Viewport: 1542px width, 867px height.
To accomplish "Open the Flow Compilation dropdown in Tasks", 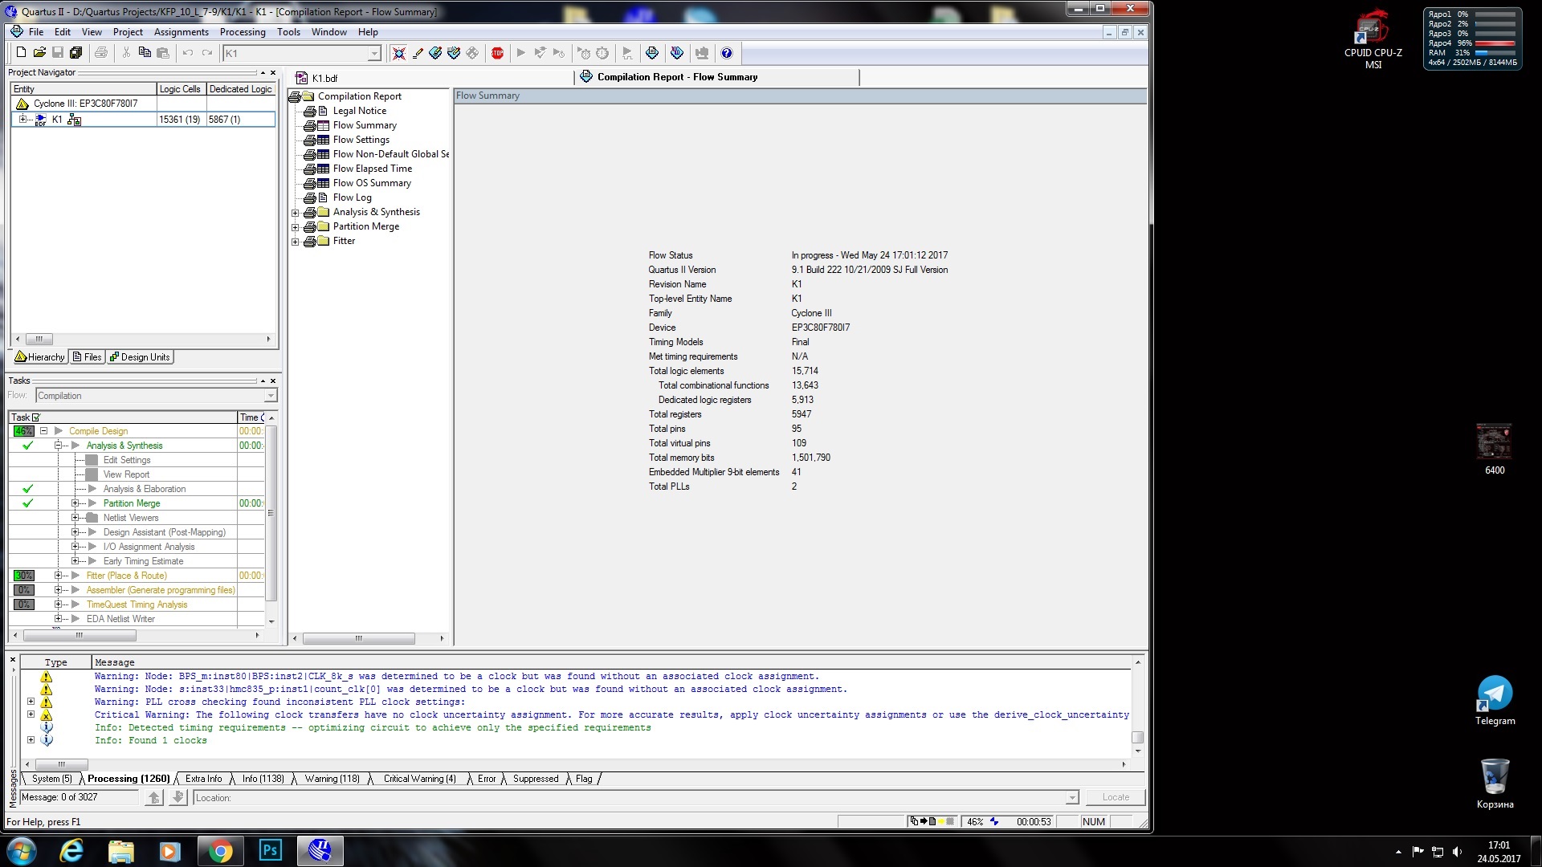I will coord(271,396).
